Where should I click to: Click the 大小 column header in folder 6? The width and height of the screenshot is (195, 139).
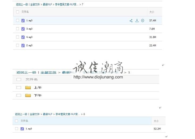coord(156,121)
